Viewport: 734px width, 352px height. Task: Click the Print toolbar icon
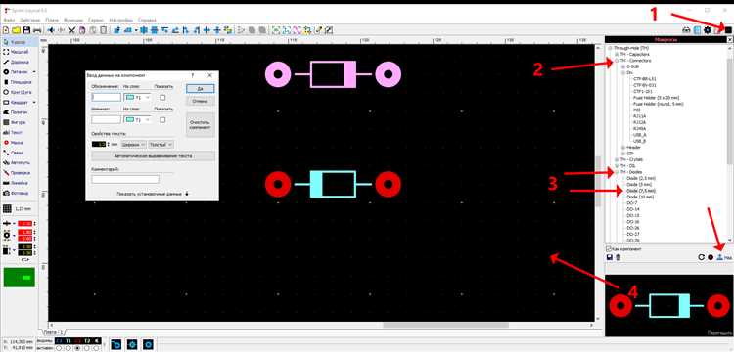(x=37, y=30)
